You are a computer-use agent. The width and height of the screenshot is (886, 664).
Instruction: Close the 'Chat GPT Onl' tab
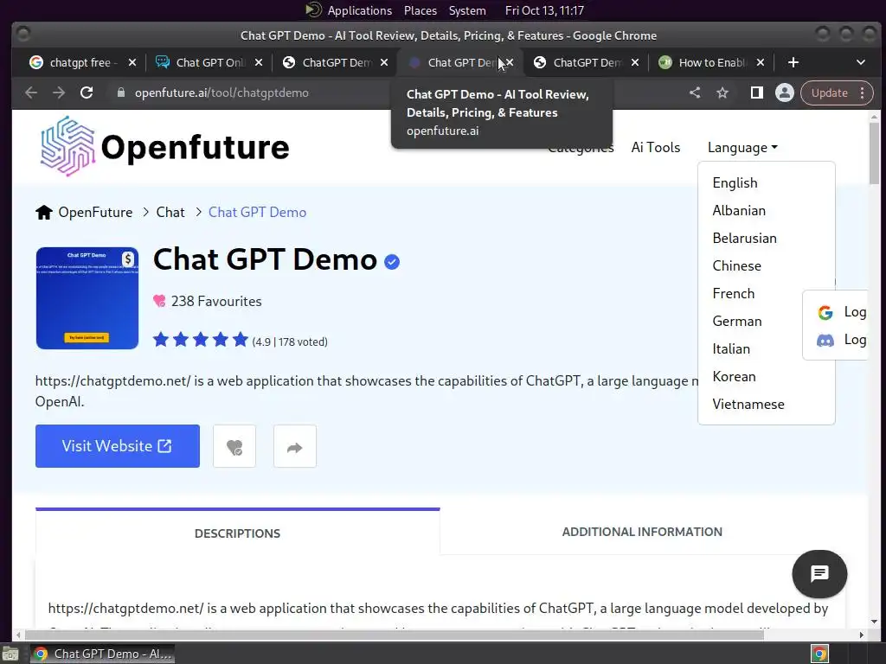[258, 62]
